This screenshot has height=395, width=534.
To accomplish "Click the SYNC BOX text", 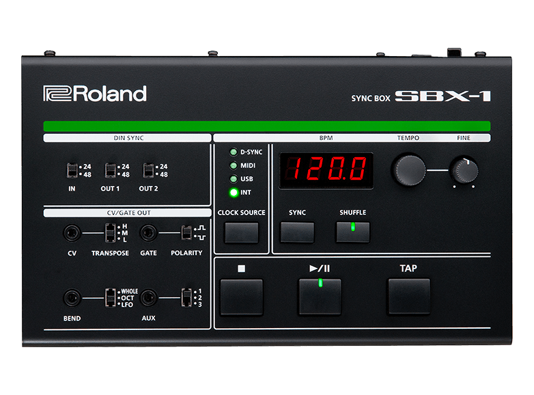I will (x=371, y=98).
